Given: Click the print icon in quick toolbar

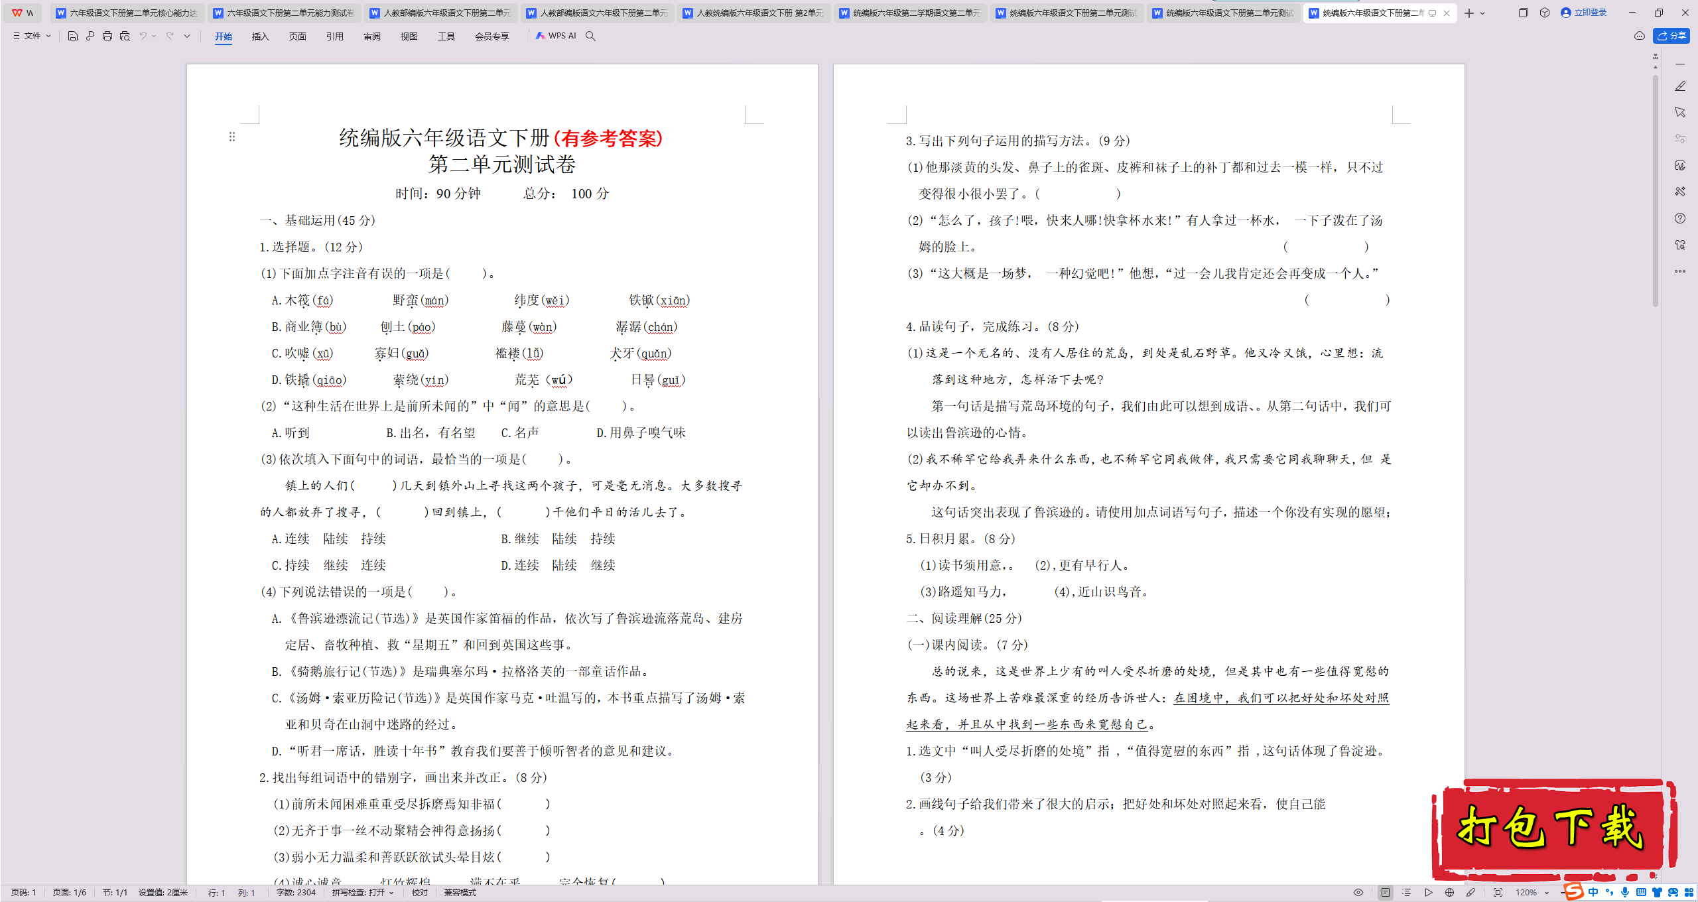Looking at the screenshot, I should tap(107, 36).
